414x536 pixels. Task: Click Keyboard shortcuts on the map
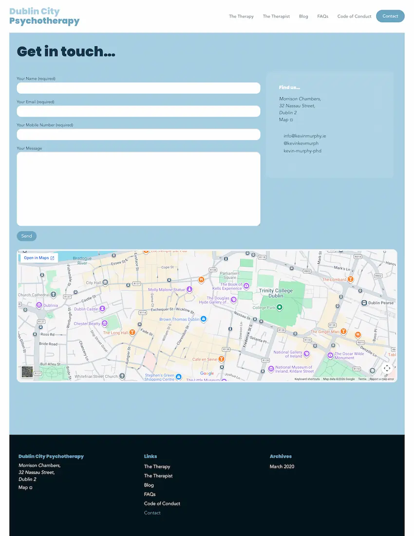307,379
